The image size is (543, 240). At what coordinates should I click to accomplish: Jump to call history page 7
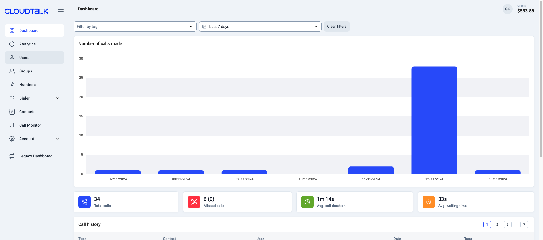(x=524, y=224)
